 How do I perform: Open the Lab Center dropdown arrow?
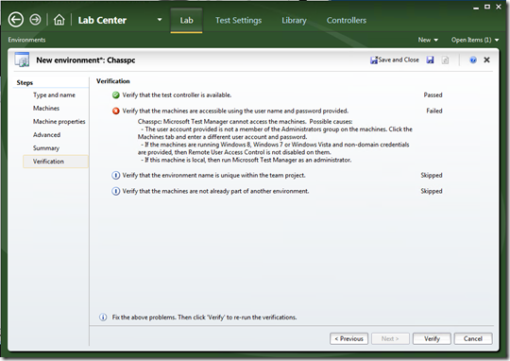(x=160, y=20)
